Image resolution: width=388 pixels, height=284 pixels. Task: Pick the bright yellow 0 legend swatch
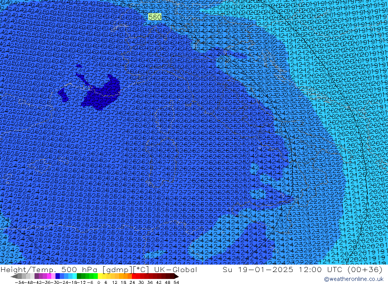[100, 276]
